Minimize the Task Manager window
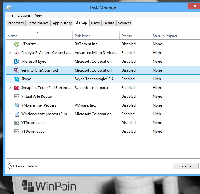Screen dimensions: 200x194 tap(175, 6)
